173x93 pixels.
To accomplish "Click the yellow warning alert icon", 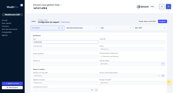I will point(169,82).
